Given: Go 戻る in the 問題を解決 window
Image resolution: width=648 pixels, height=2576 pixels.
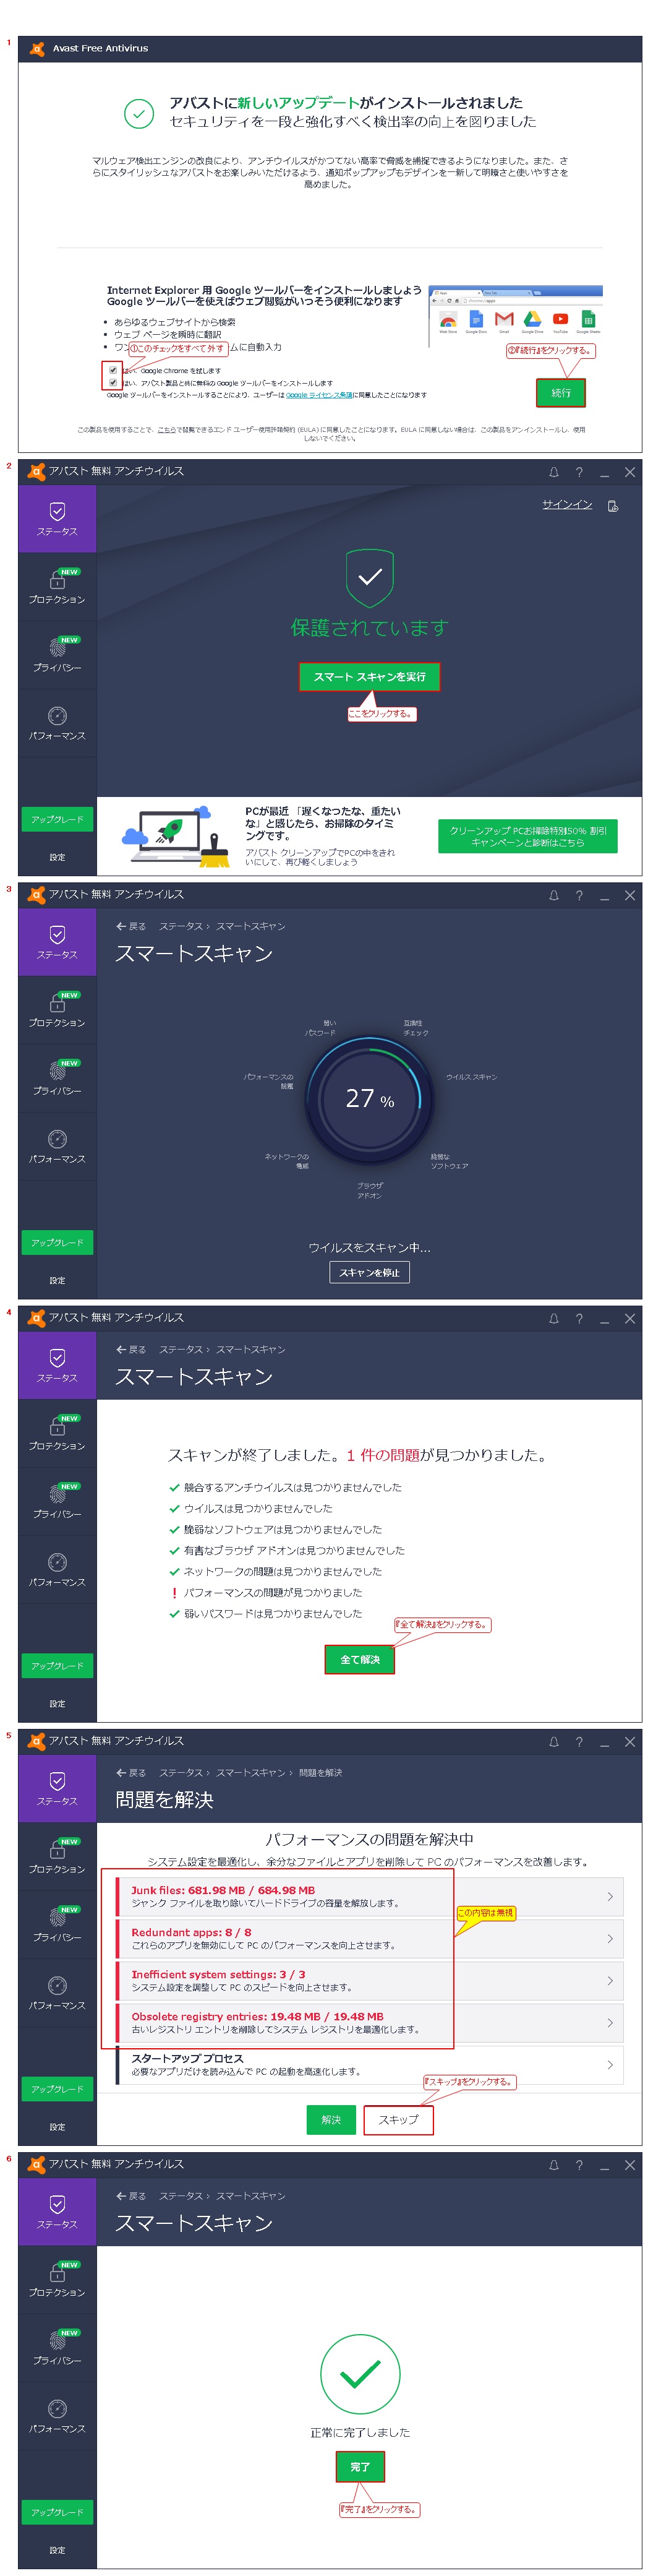Looking at the screenshot, I should (x=131, y=1772).
